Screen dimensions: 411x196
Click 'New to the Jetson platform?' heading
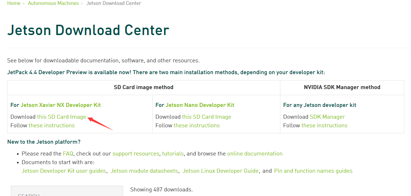(x=44, y=142)
